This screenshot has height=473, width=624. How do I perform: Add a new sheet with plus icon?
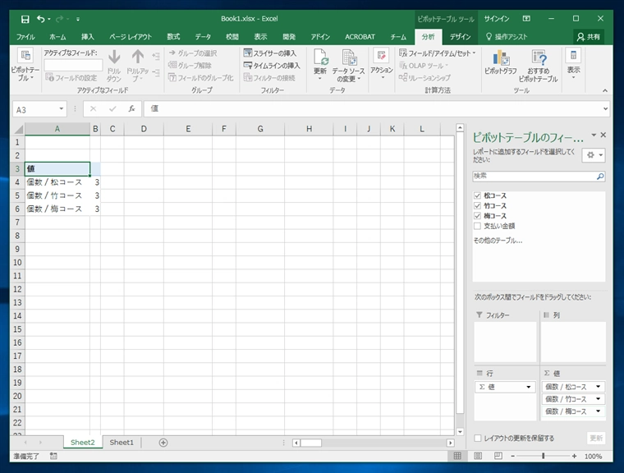click(163, 443)
